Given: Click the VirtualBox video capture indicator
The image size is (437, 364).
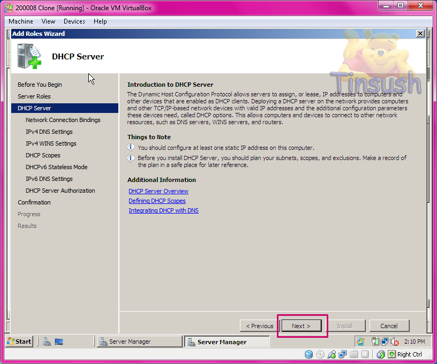Looking at the screenshot, I should coord(365,354).
